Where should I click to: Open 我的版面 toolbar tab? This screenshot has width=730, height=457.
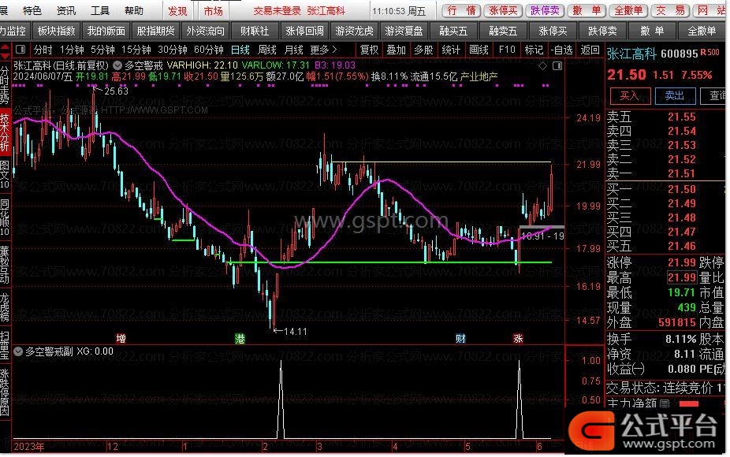(x=106, y=32)
